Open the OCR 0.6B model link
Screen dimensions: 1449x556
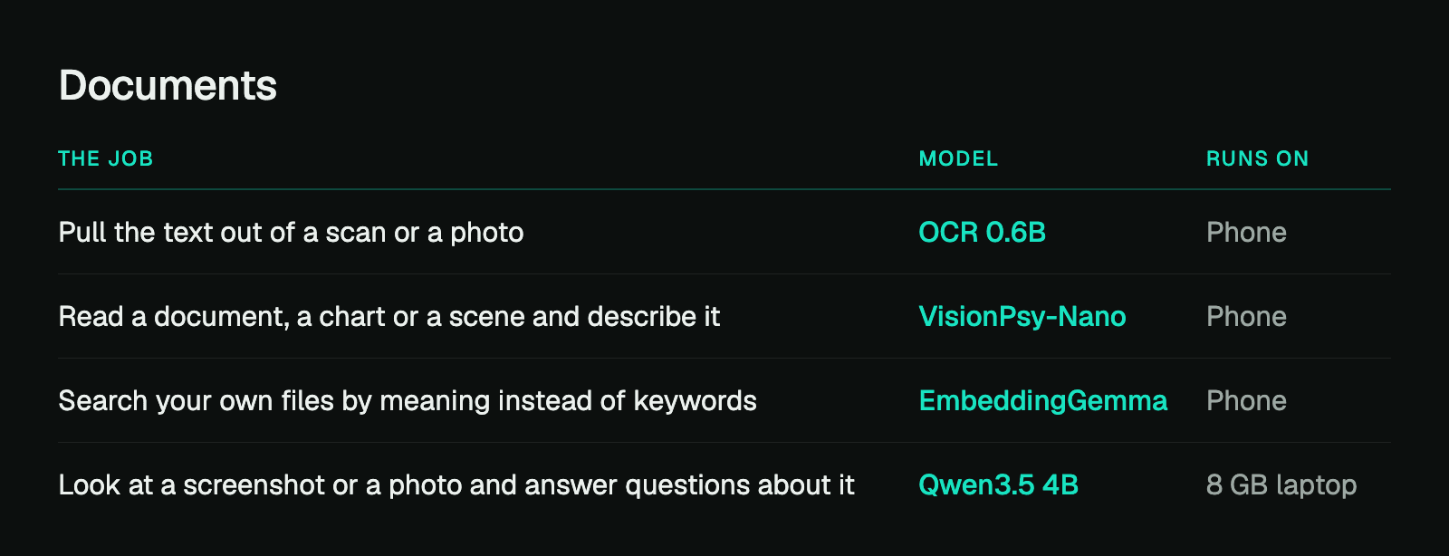coord(982,232)
